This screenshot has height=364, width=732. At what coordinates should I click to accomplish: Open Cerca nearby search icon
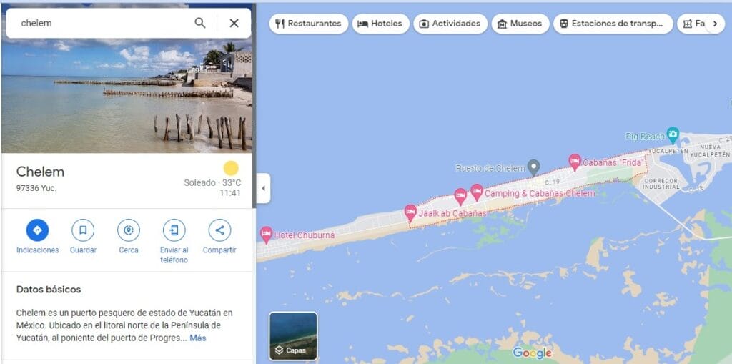click(x=129, y=230)
